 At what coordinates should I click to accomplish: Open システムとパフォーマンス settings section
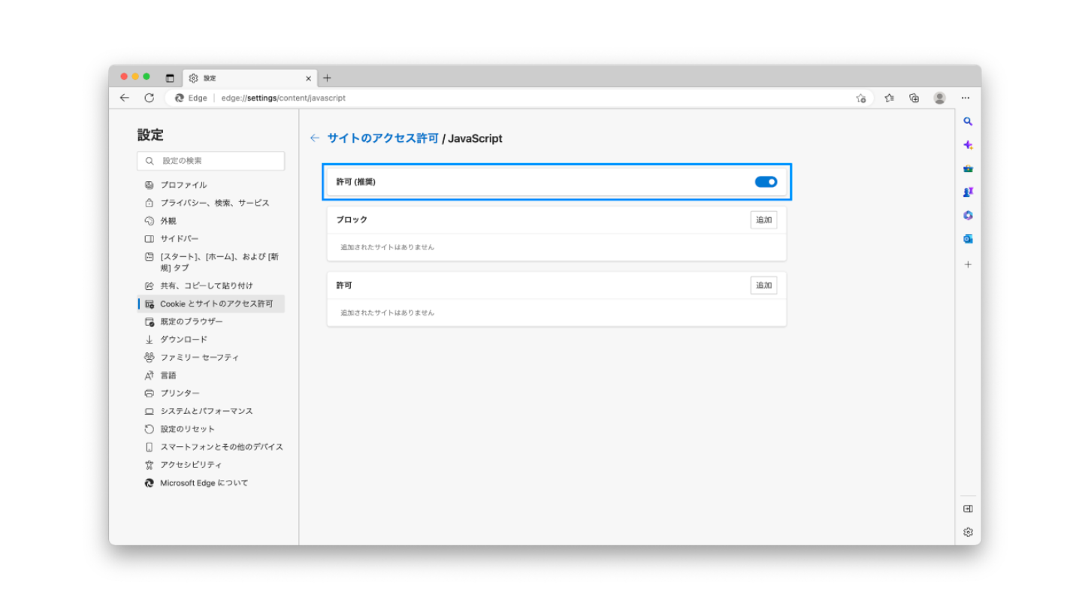206,411
